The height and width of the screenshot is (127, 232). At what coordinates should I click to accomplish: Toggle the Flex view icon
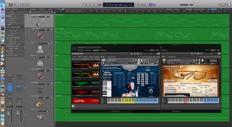[59, 9]
